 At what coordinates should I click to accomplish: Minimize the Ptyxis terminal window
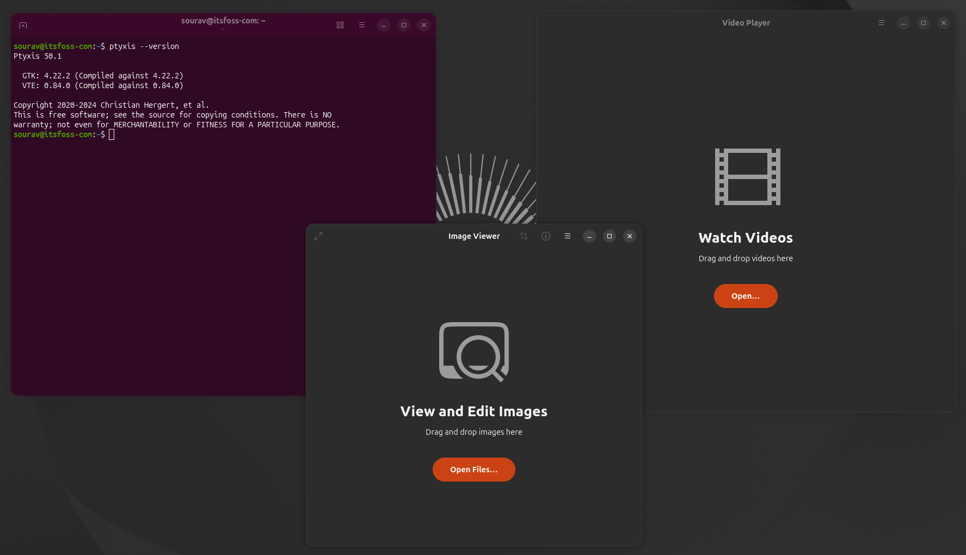point(384,25)
